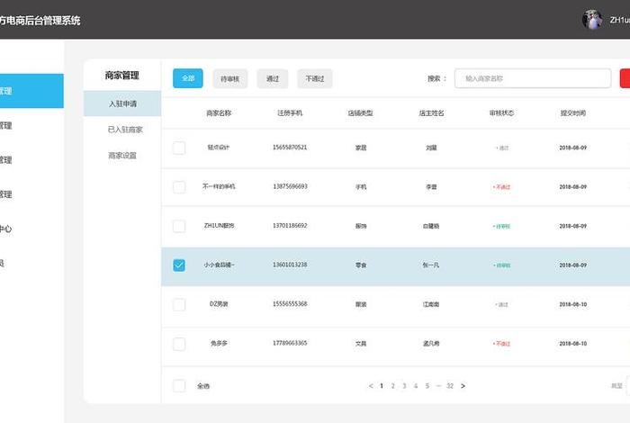The height and width of the screenshot is (423, 630).
Task: Click red 不通过 status in row 13875696693
Action: pos(502,187)
